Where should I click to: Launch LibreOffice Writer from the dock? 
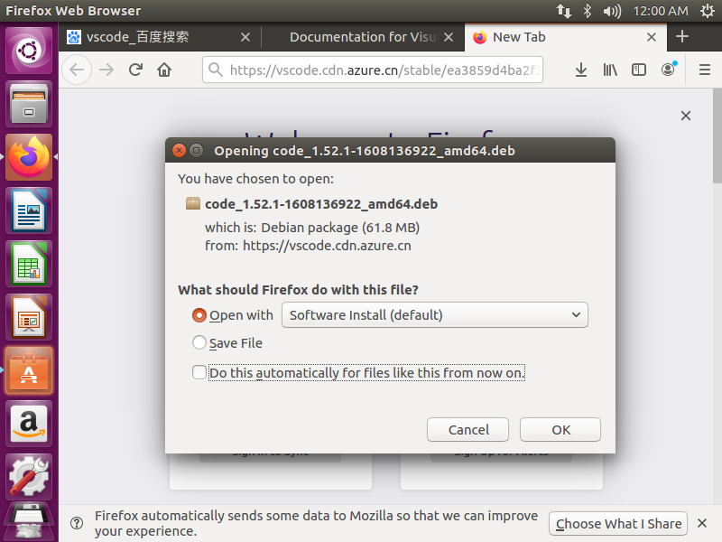(29, 210)
